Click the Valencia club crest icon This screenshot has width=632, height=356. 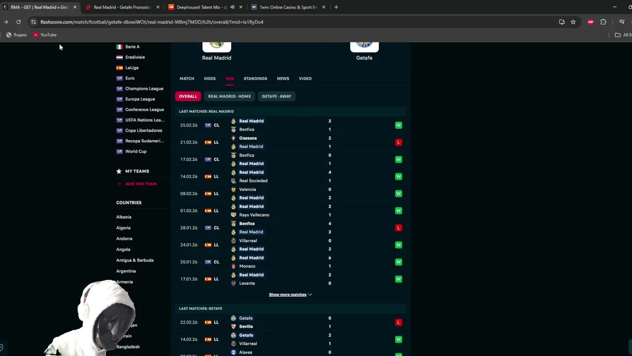pyautogui.click(x=234, y=189)
